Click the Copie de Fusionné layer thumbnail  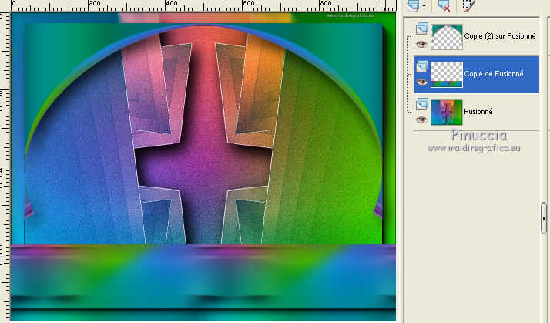[x=447, y=74]
